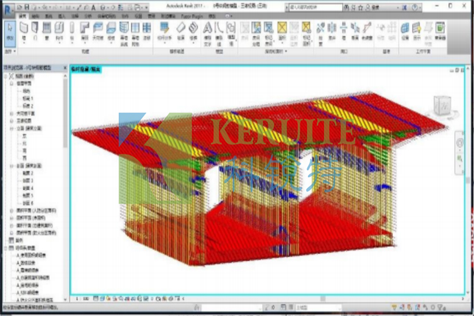Screen dimensions: 474x316
Task: Open the Set work plane tool
Action: tap(405, 32)
